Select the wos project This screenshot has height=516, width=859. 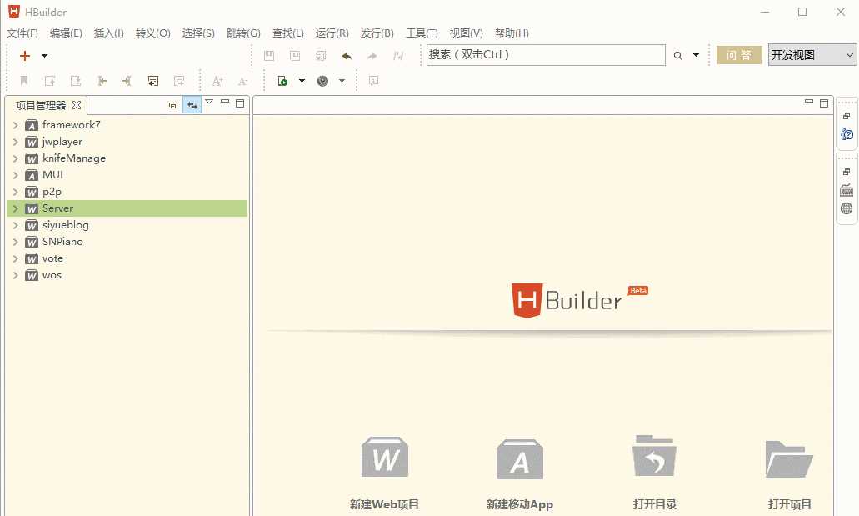(x=52, y=275)
